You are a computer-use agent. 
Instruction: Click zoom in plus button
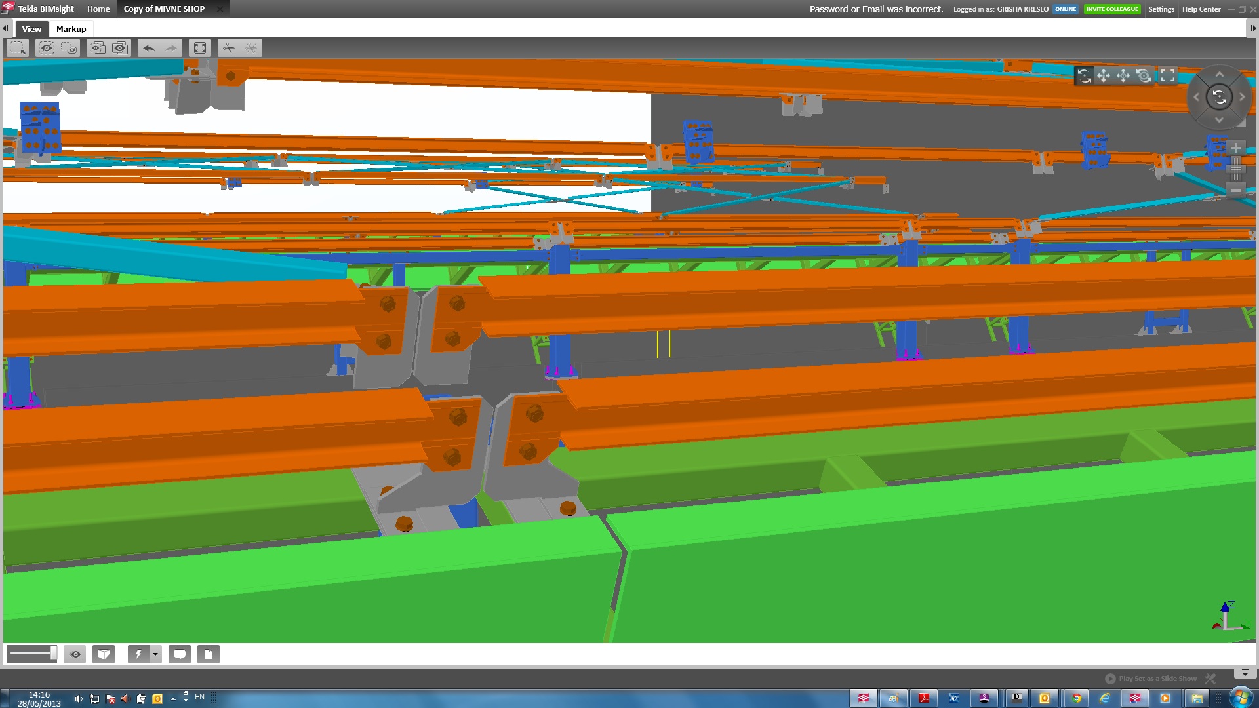coord(1235,148)
